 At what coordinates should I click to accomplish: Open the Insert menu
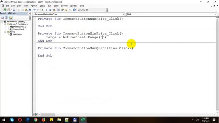coord(26,6)
